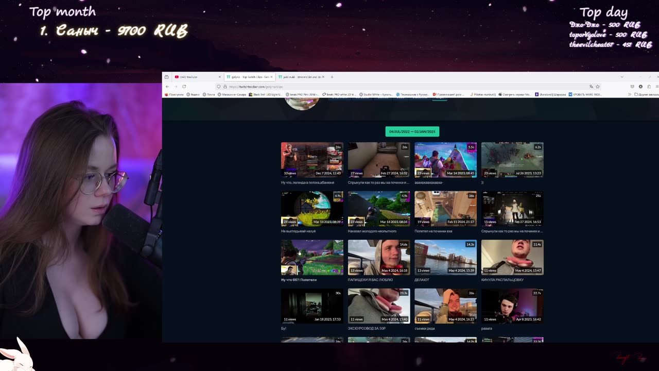Open the Приступим bookmark

175,94
